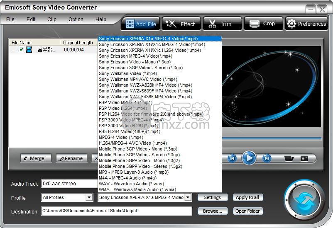Select Sony Walkman NWZ-S639F MP4 Video
The height and width of the screenshot is (228, 333).
pyautogui.click(x=160, y=91)
